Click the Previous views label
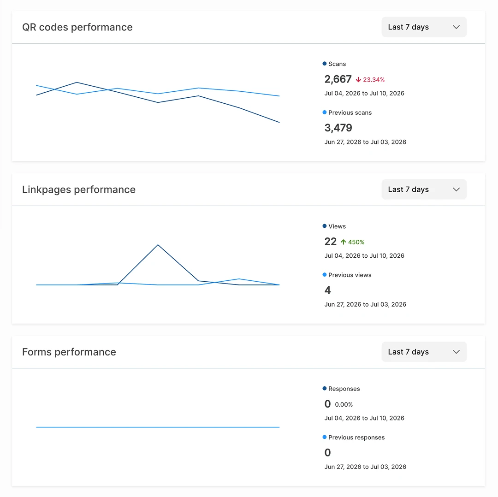 [x=350, y=275]
